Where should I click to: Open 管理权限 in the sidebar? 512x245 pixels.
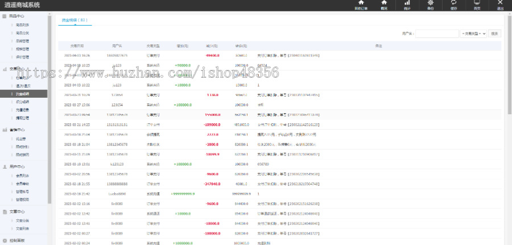tap(22, 200)
